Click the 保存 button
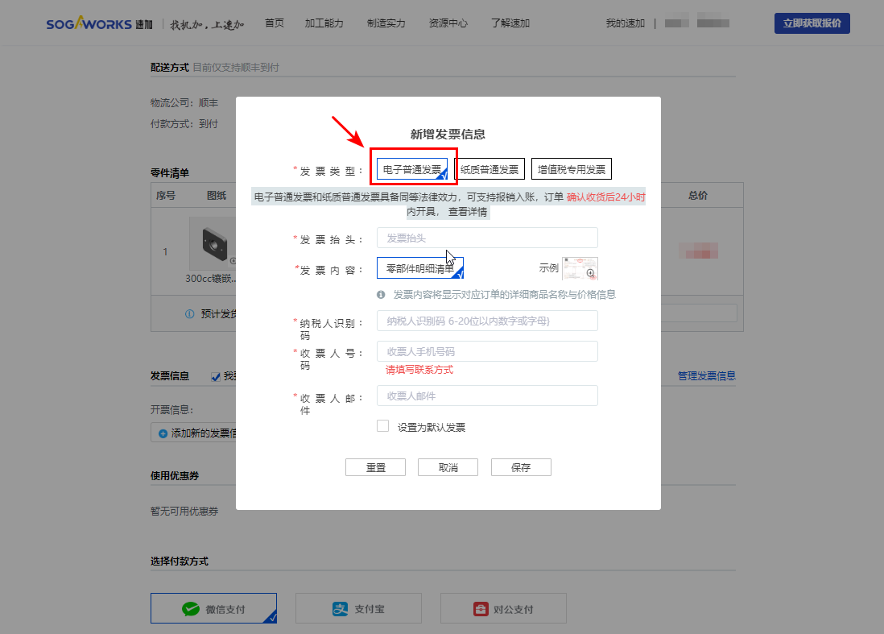The image size is (884, 634). click(521, 468)
